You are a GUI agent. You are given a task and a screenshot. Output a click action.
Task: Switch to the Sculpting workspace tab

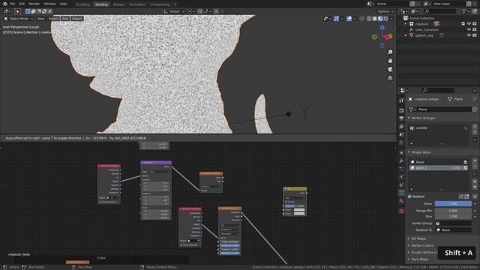82,4
